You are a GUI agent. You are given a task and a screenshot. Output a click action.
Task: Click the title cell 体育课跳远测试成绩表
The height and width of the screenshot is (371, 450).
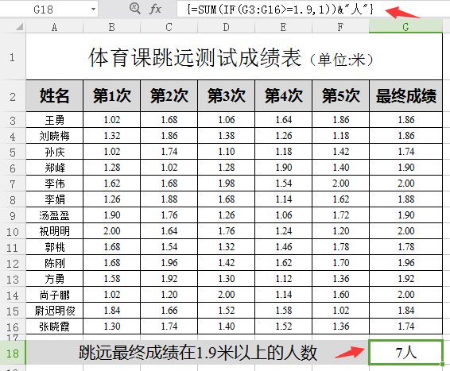coord(234,56)
